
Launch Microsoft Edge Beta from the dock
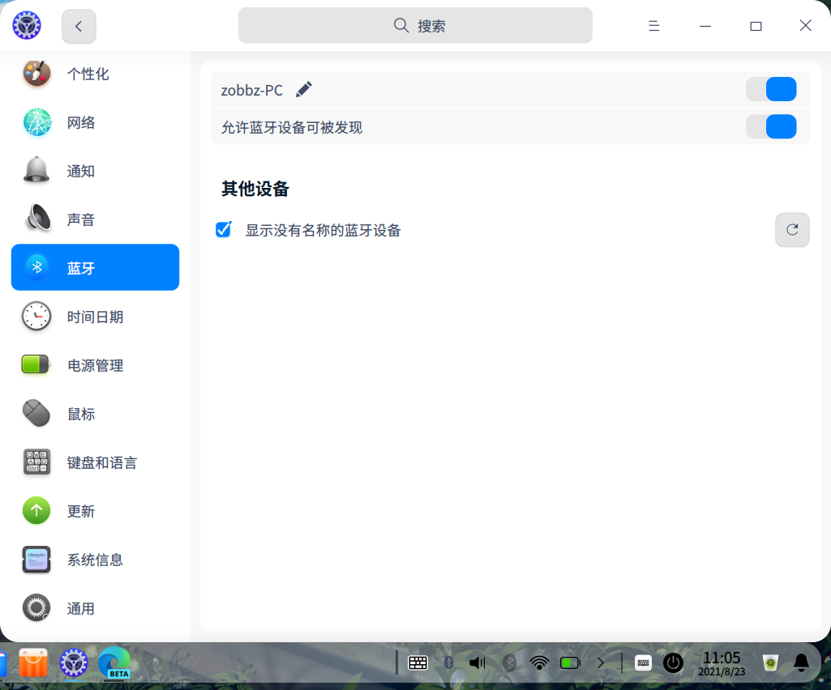tap(114, 662)
